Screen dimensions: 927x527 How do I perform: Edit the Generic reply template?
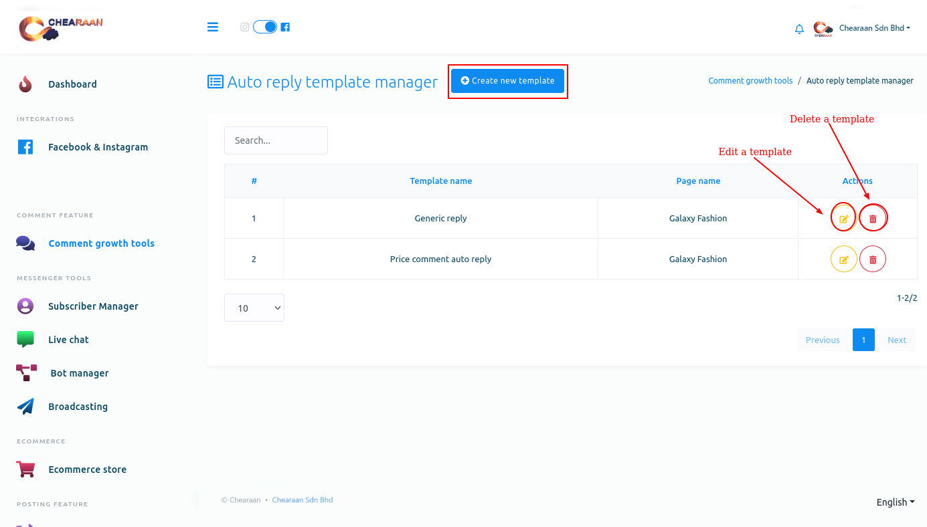(843, 219)
